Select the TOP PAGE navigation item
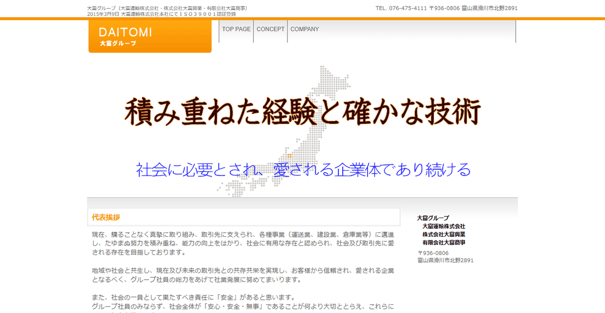Viewport: 605px width, 313px height. 236,29
